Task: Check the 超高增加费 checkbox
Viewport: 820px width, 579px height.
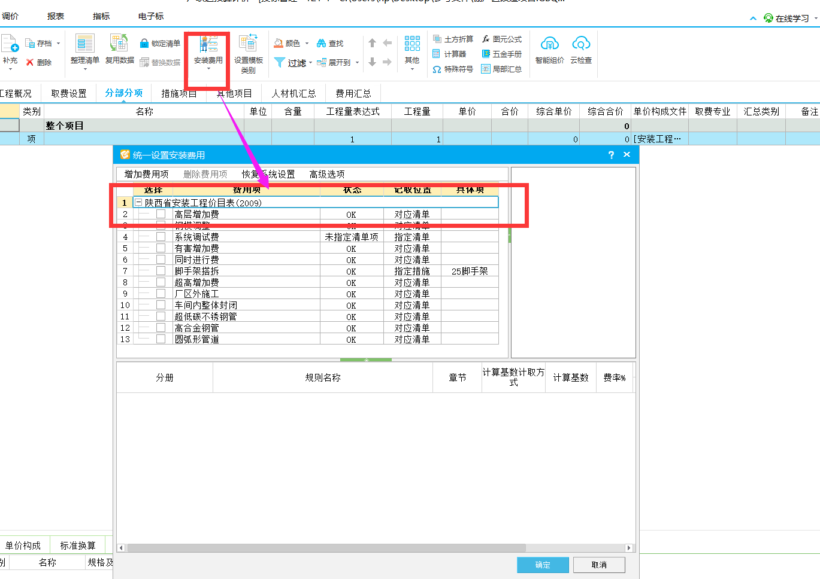Action: click(161, 282)
